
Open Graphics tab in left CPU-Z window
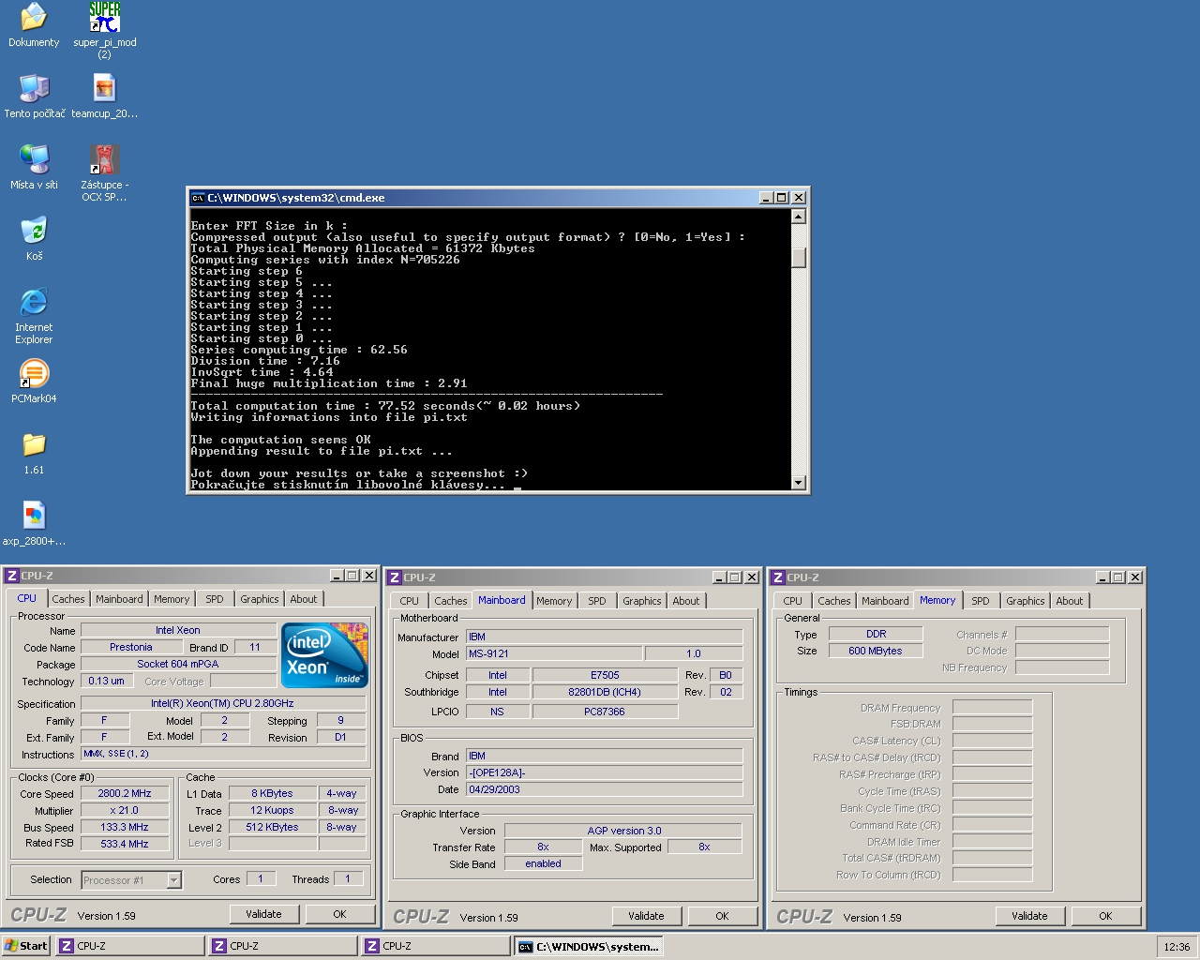pos(260,599)
